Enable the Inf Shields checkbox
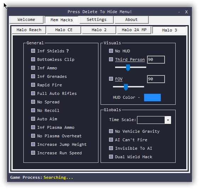The width and height of the screenshot is (199, 189). 33,51
